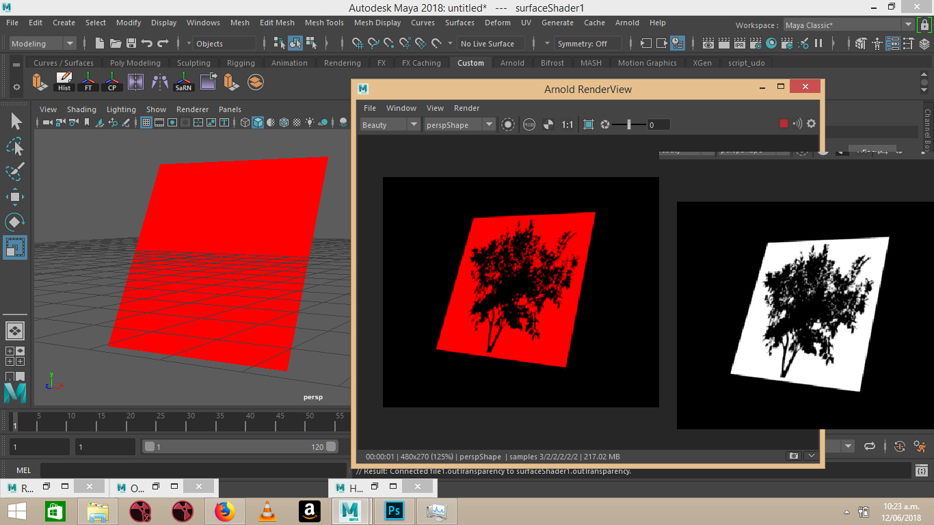Image resolution: width=934 pixels, height=525 pixels.
Task: Expand the perspShape camera dropdown
Action: [459, 124]
